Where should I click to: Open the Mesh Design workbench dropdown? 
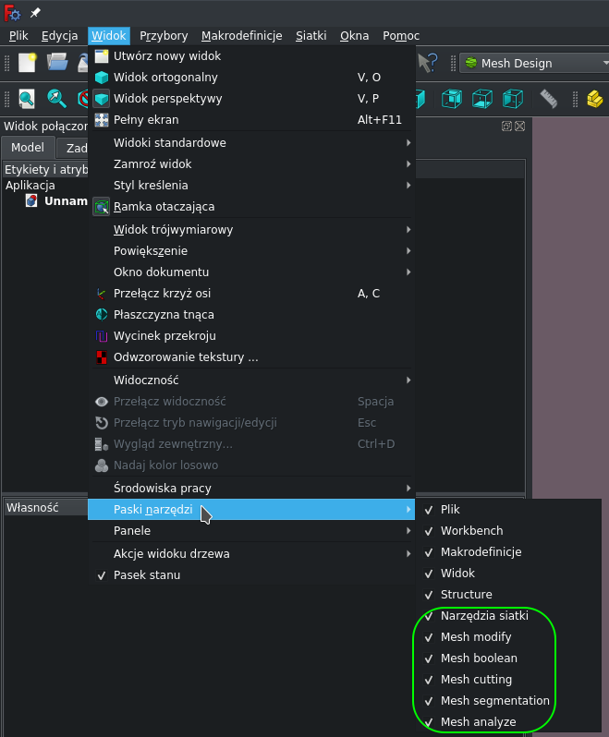click(x=534, y=63)
